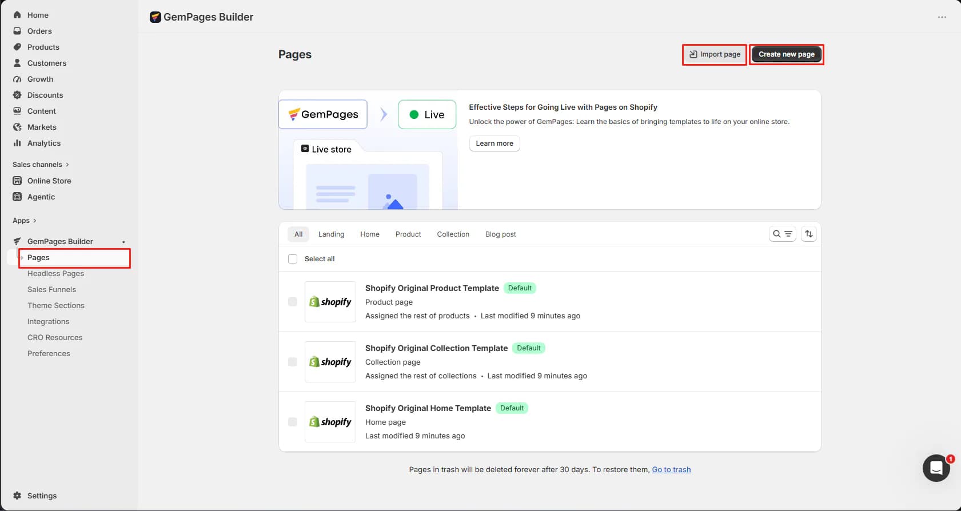
Task: Click the sort arrows icon
Action: point(809,234)
